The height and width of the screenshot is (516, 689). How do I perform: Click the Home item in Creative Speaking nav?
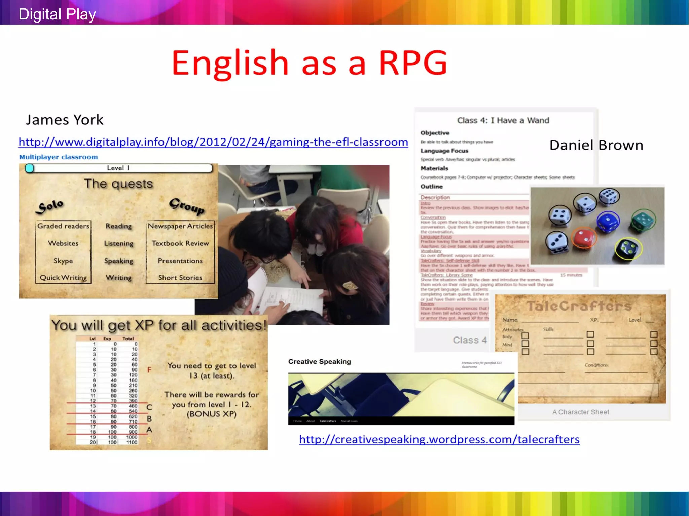pyautogui.click(x=297, y=421)
